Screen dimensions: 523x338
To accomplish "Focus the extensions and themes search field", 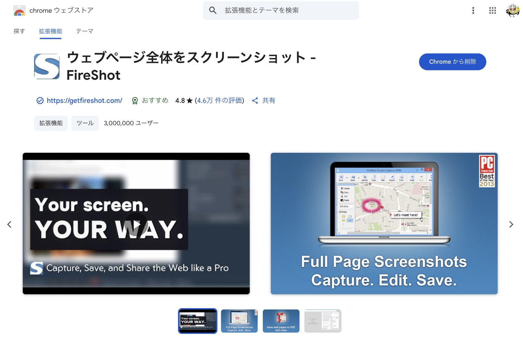I will pyautogui.click(x=281, y=10).
